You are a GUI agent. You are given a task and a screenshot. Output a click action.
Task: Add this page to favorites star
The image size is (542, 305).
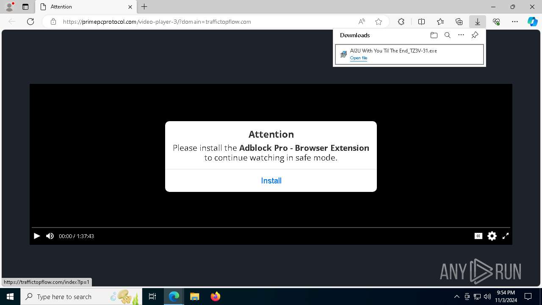379,22
